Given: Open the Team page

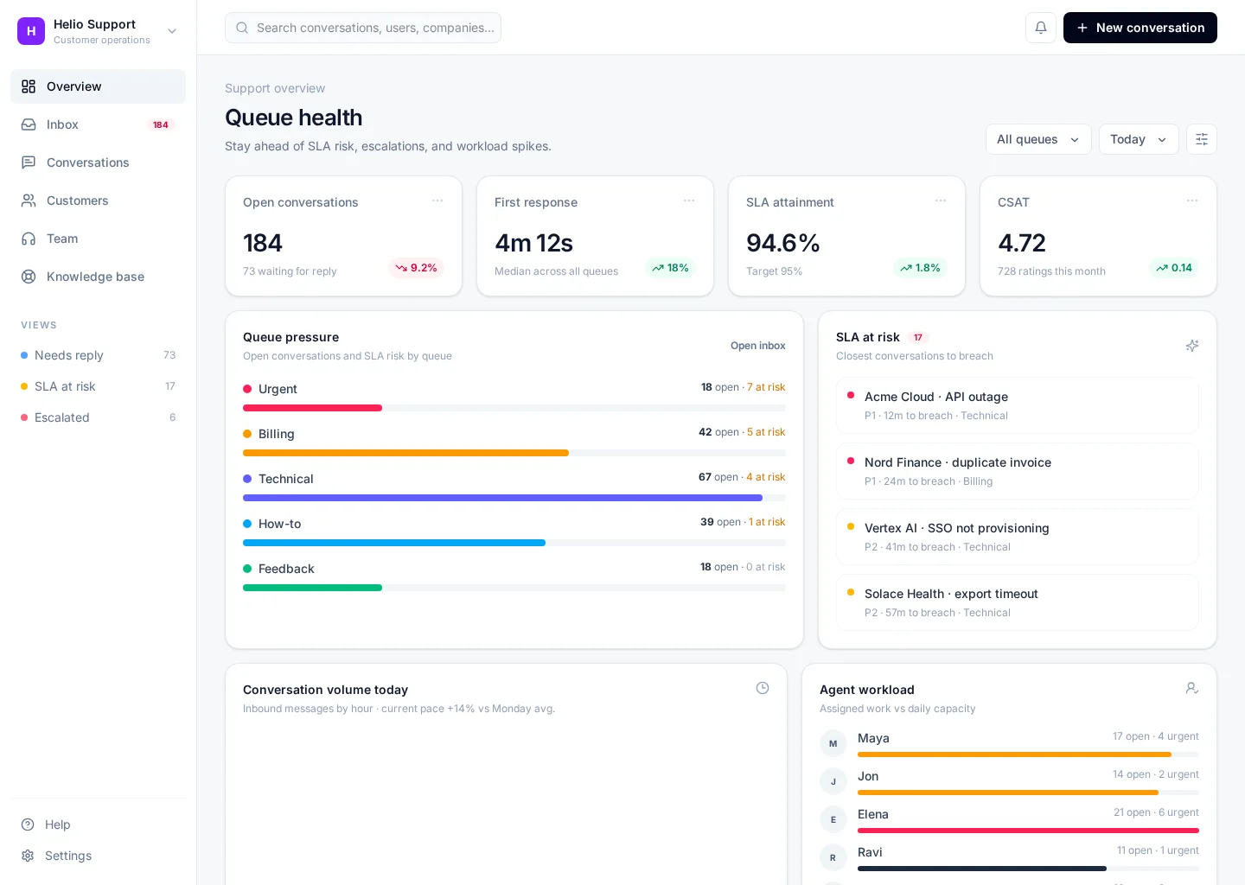Looking at the screenshot, I should pos(98,239).
